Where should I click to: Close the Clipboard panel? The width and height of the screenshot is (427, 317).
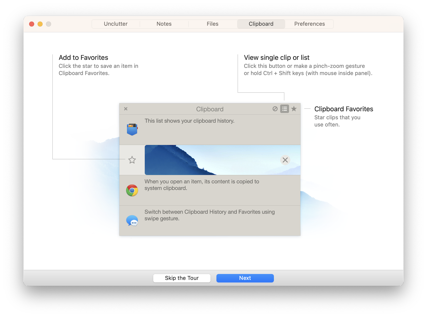tap(125, 109)
